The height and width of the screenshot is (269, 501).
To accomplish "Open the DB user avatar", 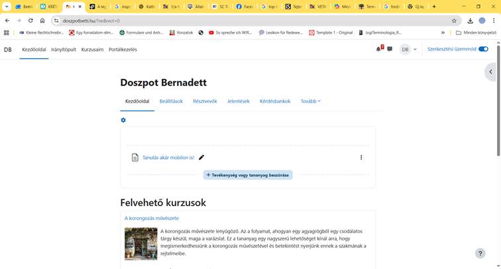I will pos(405,49).
